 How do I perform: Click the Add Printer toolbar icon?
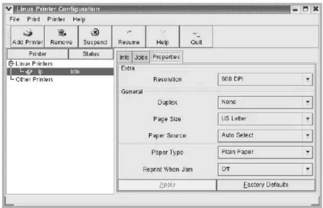(28, 33)
